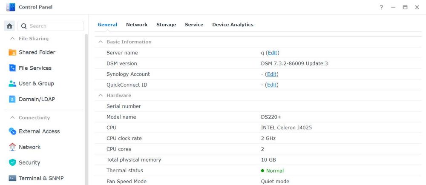Open the External Access icon
The image size is (426, 185).
(12, 131)
